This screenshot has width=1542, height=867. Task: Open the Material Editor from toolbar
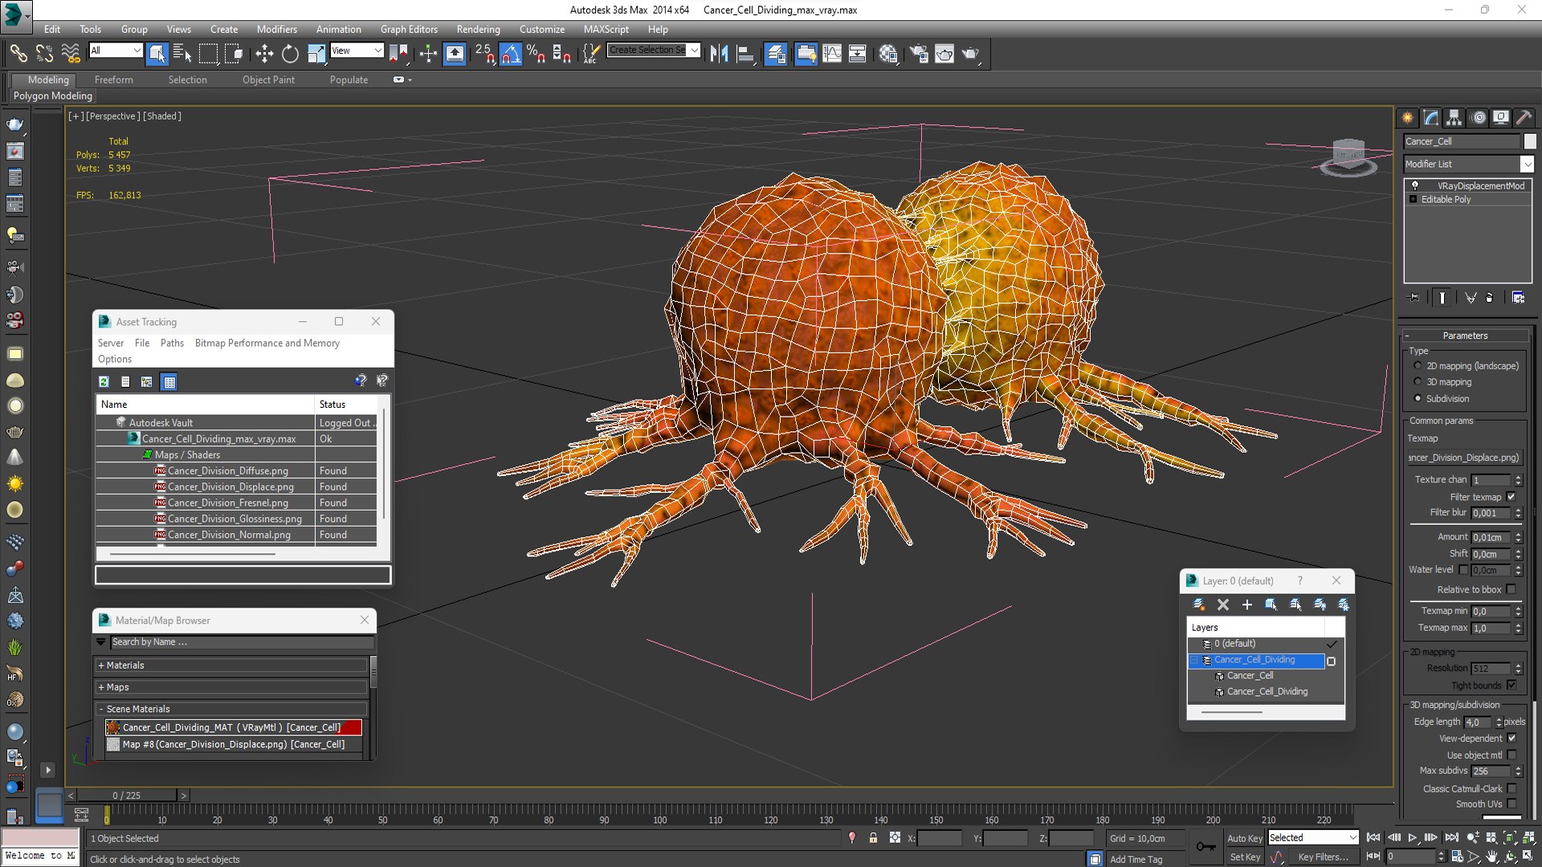click(x=888, y=54)
